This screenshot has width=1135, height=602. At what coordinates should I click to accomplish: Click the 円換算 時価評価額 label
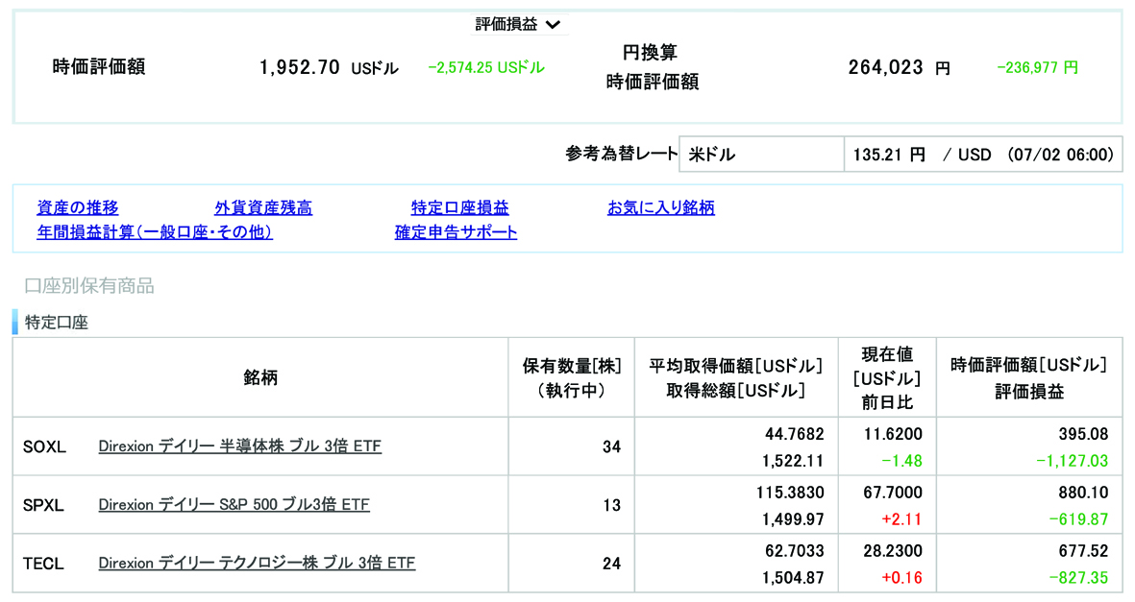(x=653, y=67)
